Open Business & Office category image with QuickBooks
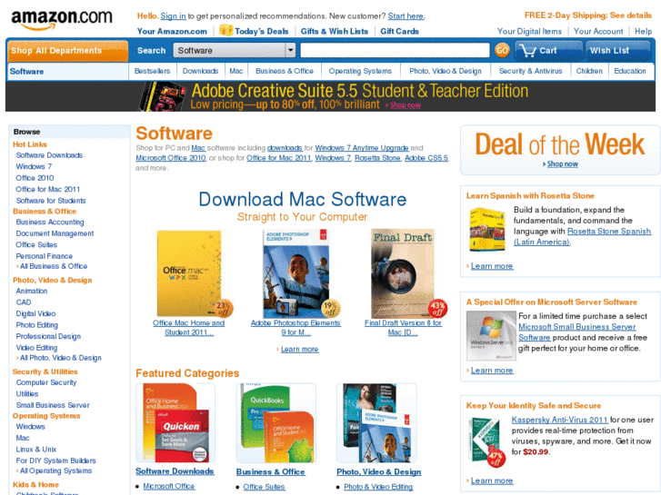The image size is (661, 495). point(276,422)
